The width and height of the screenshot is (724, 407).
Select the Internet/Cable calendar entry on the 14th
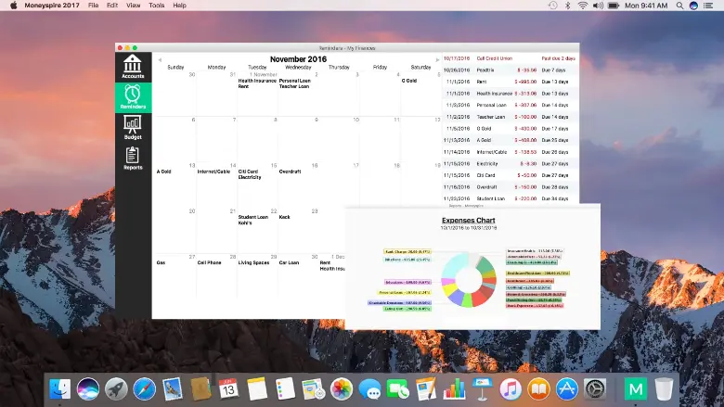click(x=213, y=172)
